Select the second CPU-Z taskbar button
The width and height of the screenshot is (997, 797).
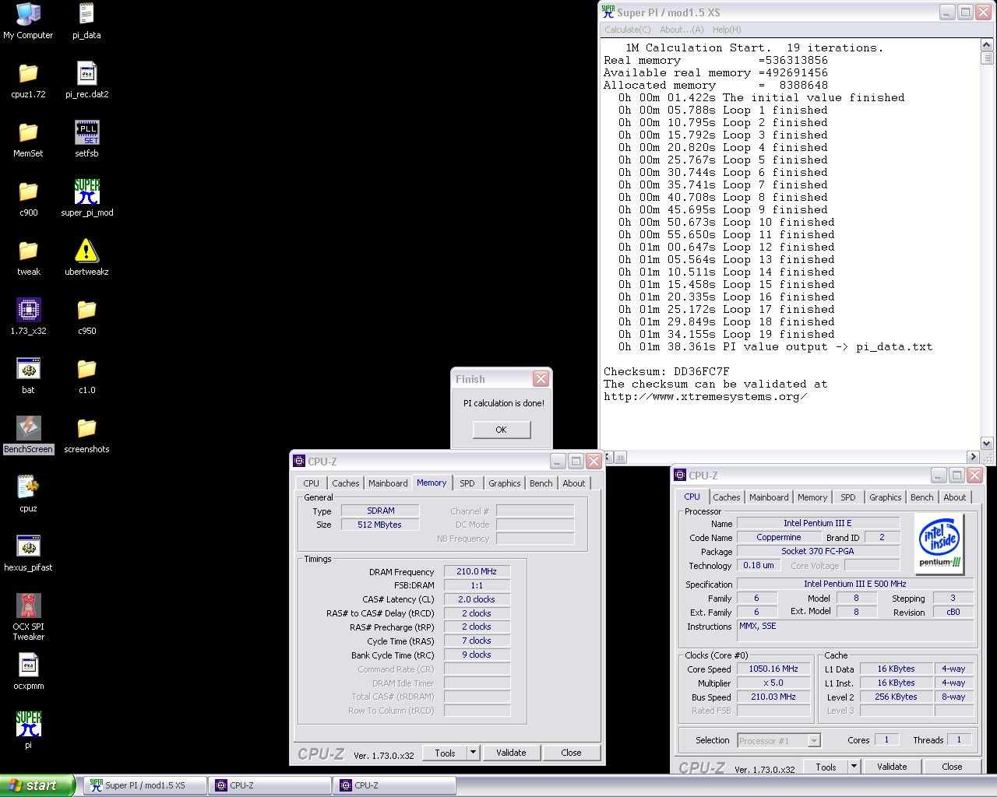(395, 785)
